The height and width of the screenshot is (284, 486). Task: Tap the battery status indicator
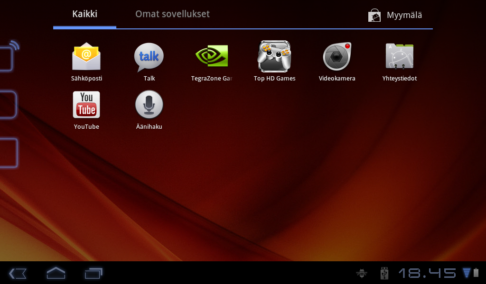click(x=476, y=273)
